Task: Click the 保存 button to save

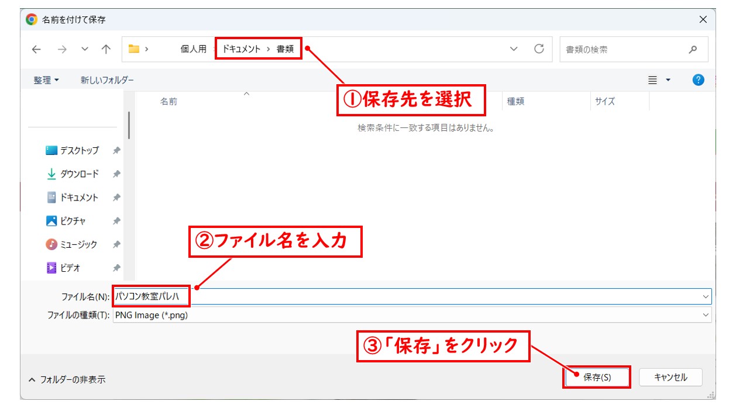Action: (x=596, y=378)
